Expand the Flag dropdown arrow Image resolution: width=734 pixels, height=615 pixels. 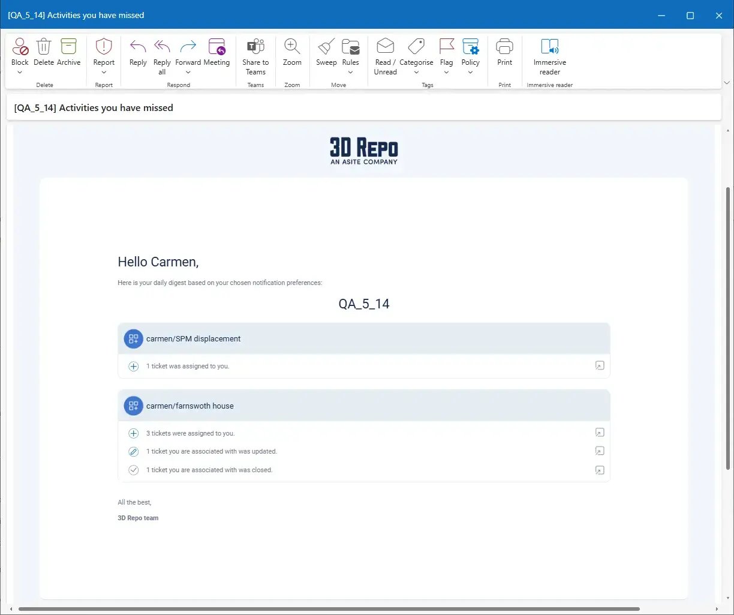(x=446, y=73)
